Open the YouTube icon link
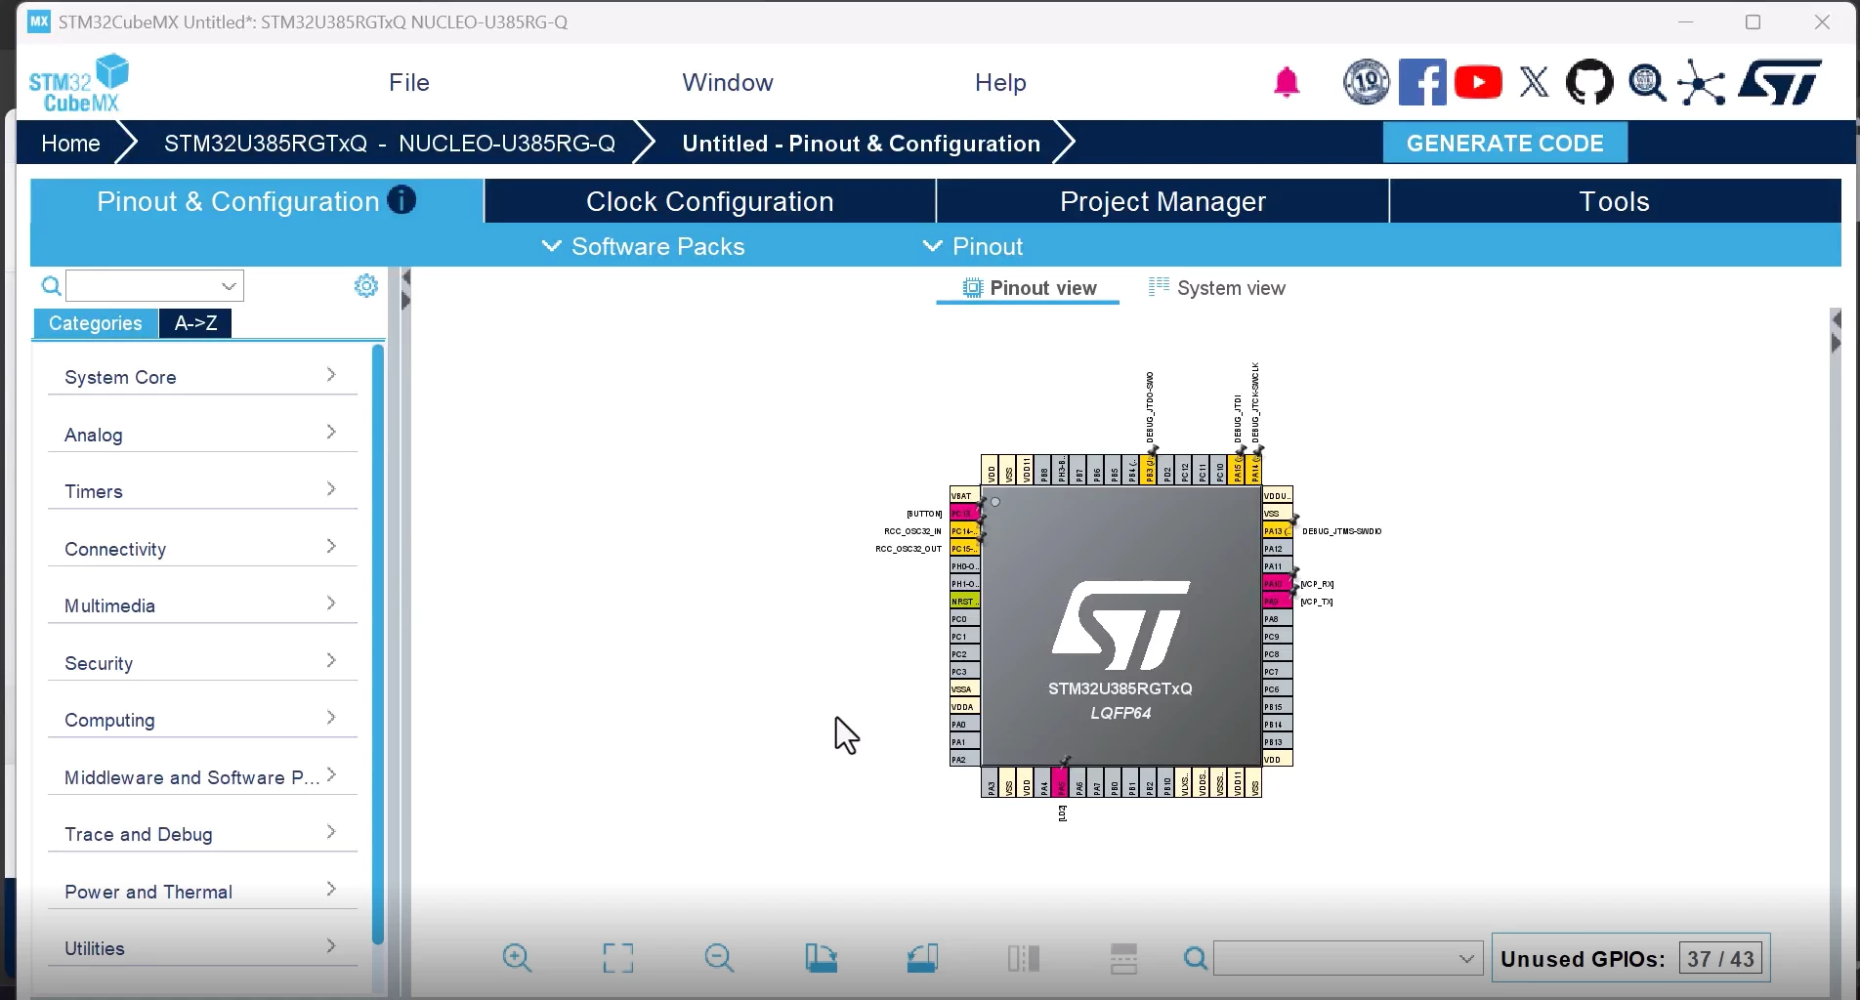This screenshot has width=1860, height=1000. click(1478, 82)
